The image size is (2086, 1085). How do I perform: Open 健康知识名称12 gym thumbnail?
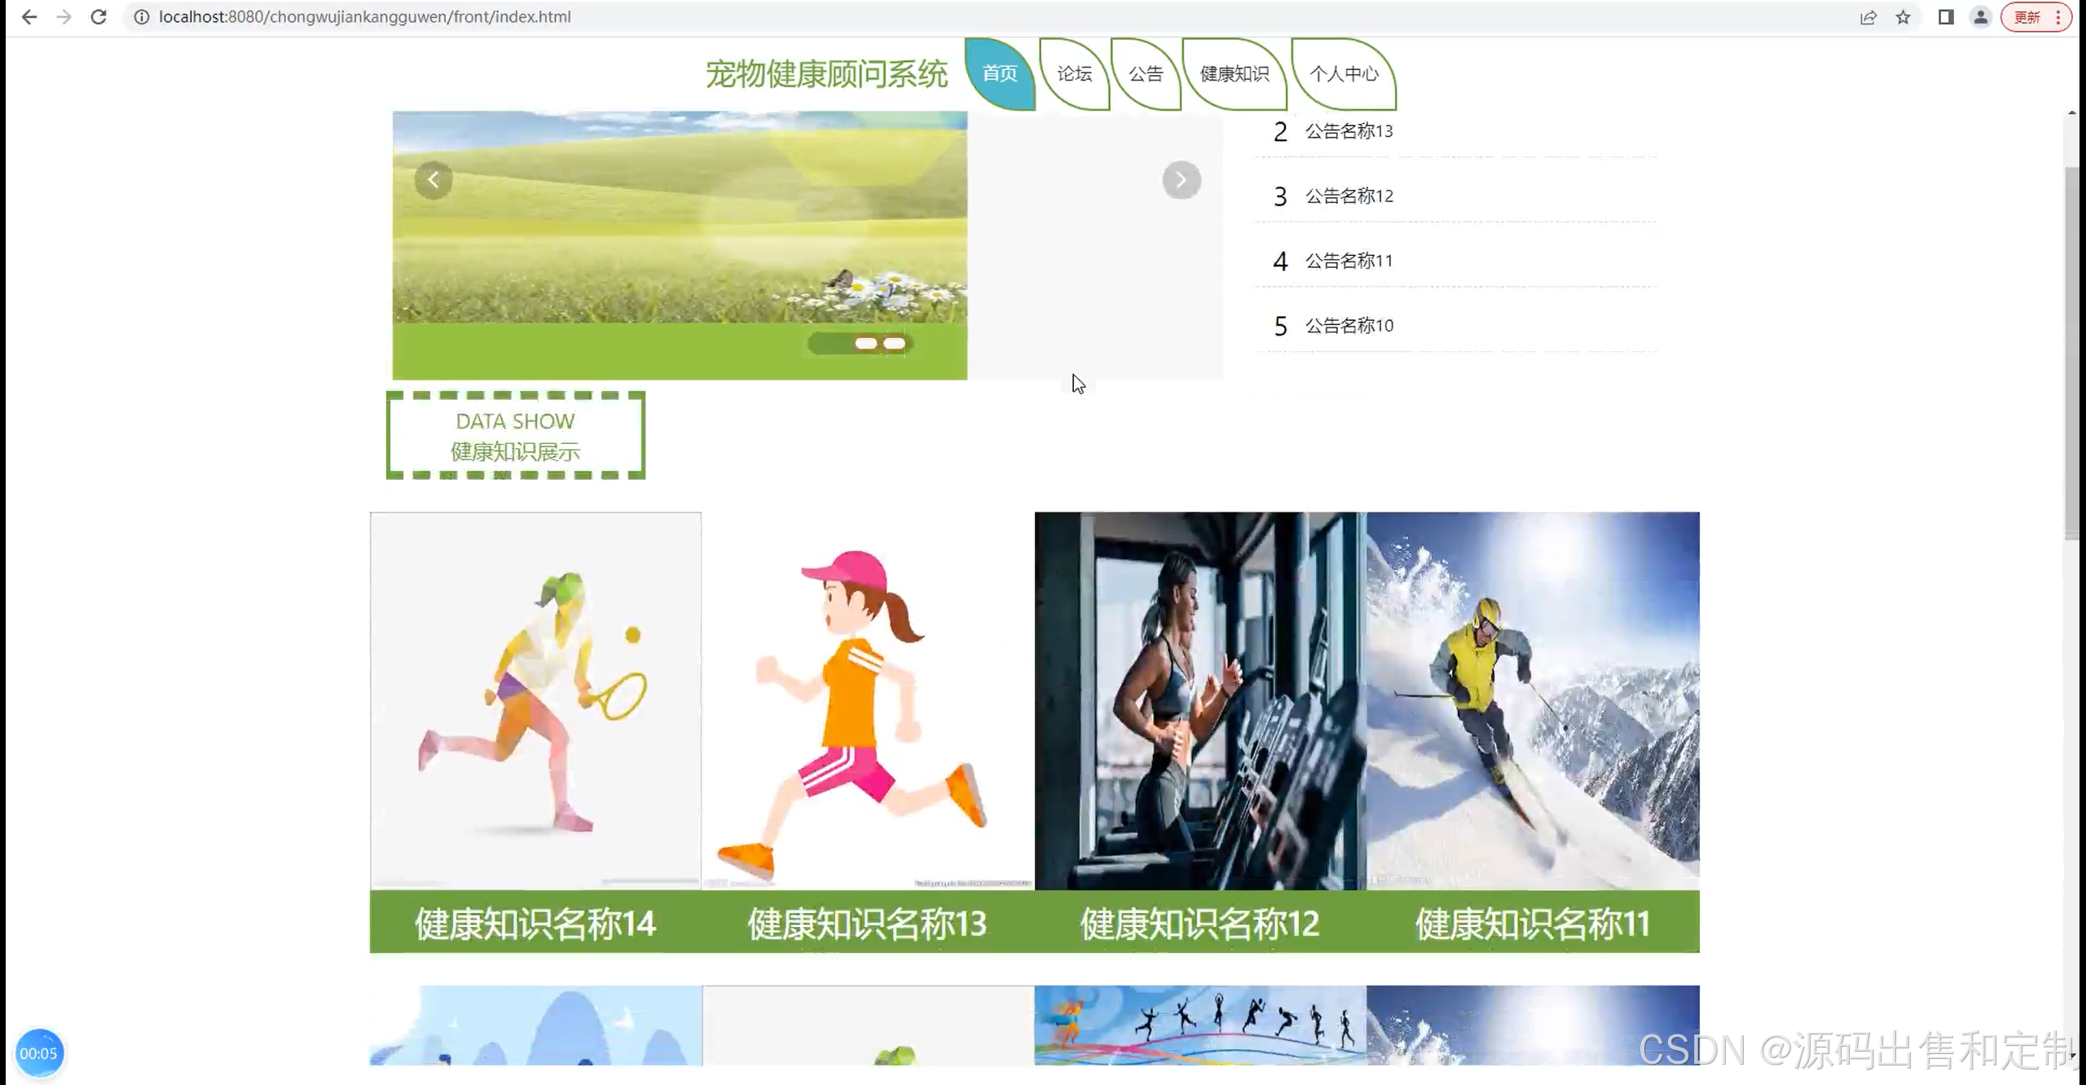point(1199,701)
